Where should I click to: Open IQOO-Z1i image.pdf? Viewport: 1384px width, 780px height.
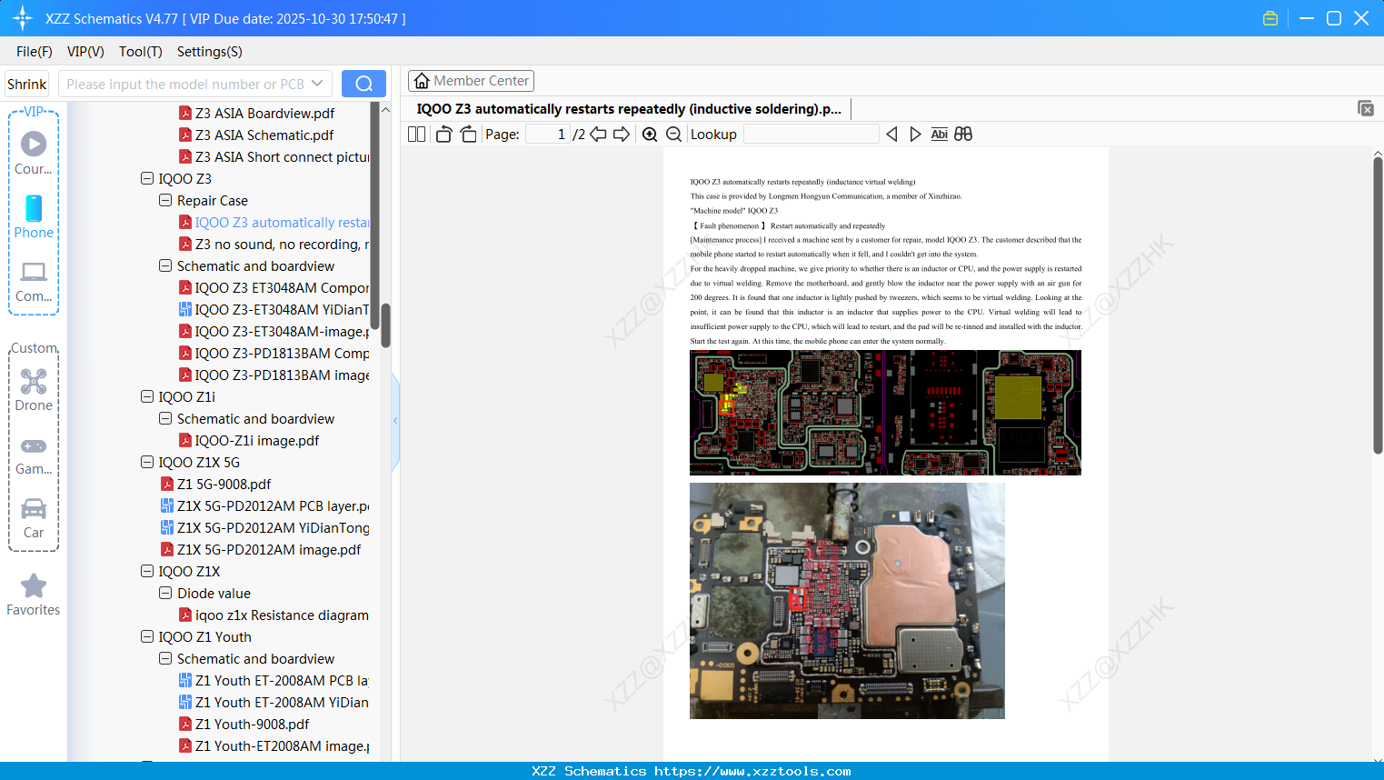[x=249, y=440]
